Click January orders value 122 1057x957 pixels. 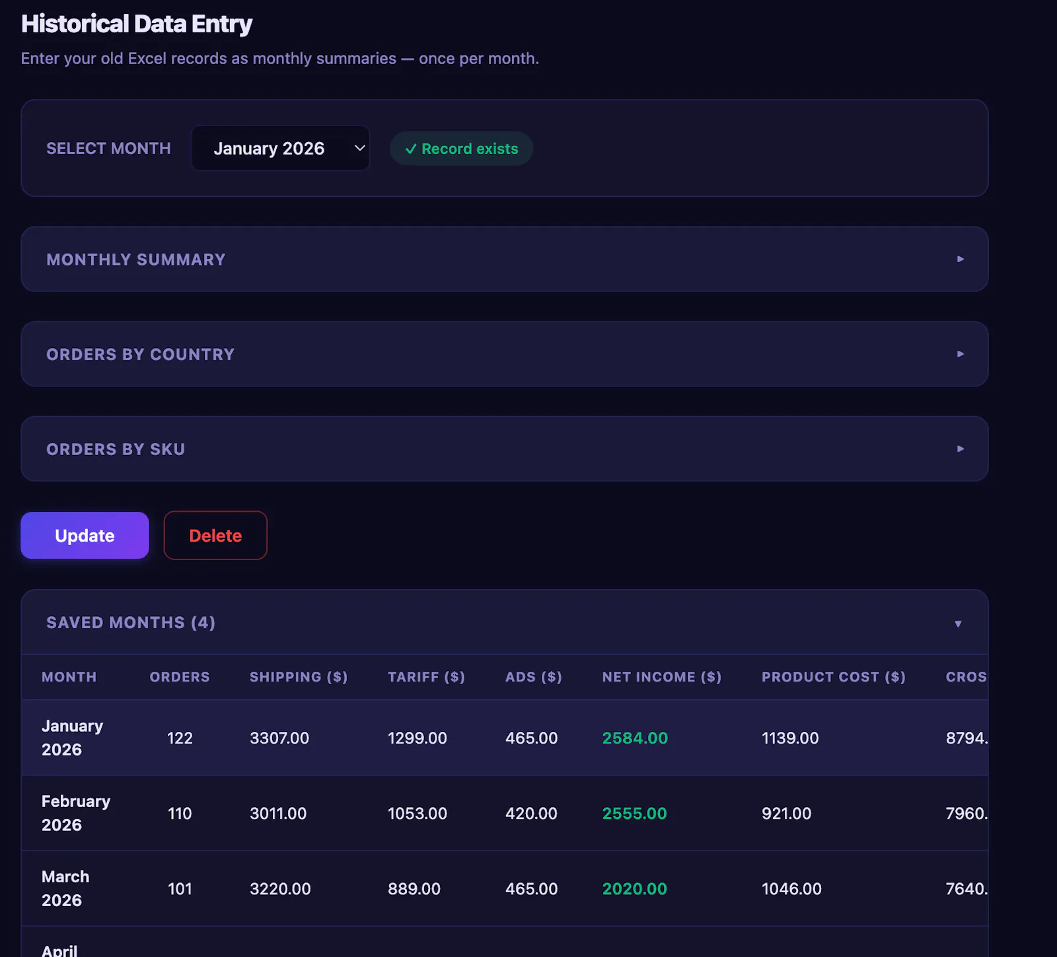click(180, 738)
